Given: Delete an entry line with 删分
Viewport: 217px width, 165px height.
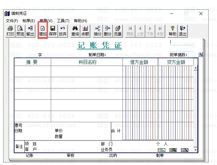Looking at the screenshot, I should [107, 31].
